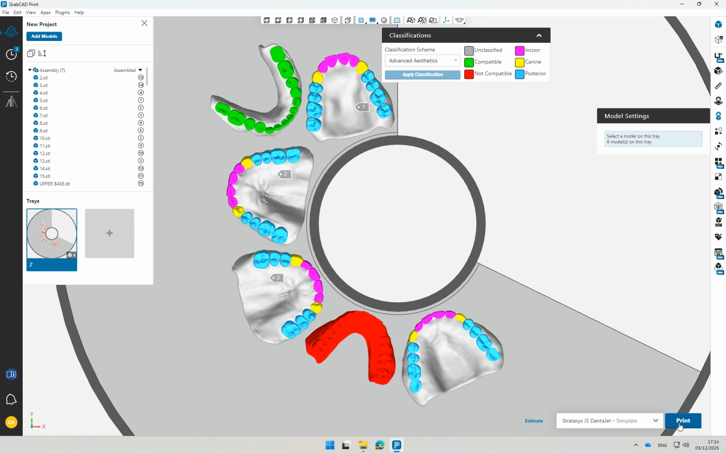This screenshot has width=726, height=454.
Task: Click the red Not Compatible color swatch
Action: [469, 74]
